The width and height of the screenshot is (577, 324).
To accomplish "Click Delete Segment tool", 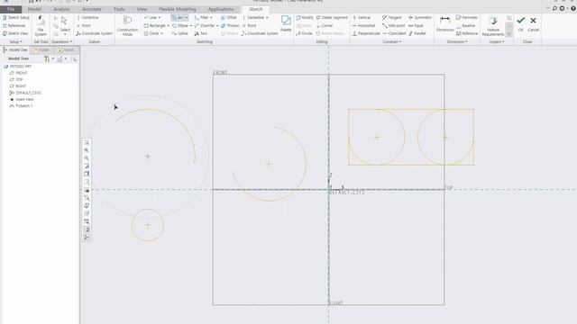I will point(332,17).
